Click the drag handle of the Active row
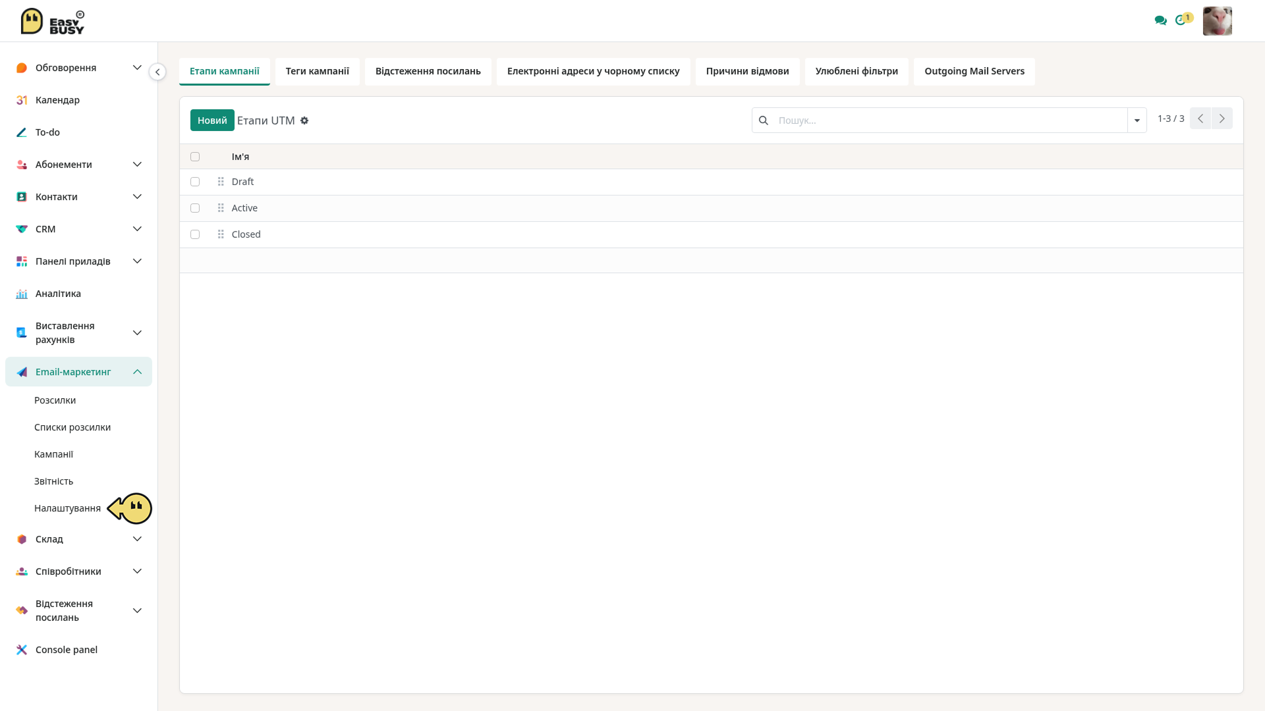The image size is (1265, 711). pos(221,208)
